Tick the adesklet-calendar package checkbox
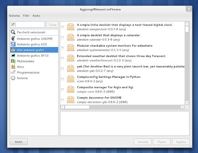The width and height of the screenshot is (198, 153). [x=63, y=38]
